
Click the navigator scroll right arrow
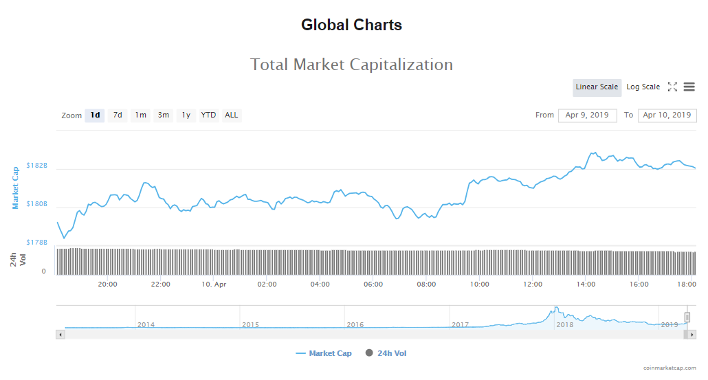(x=692, y=335)
